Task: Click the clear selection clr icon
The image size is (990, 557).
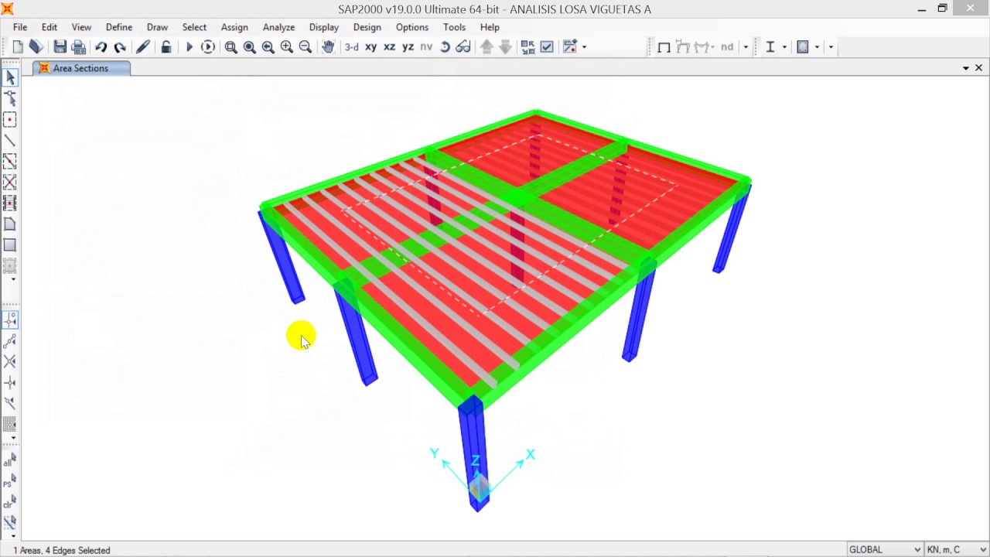Action: point(10,503)
